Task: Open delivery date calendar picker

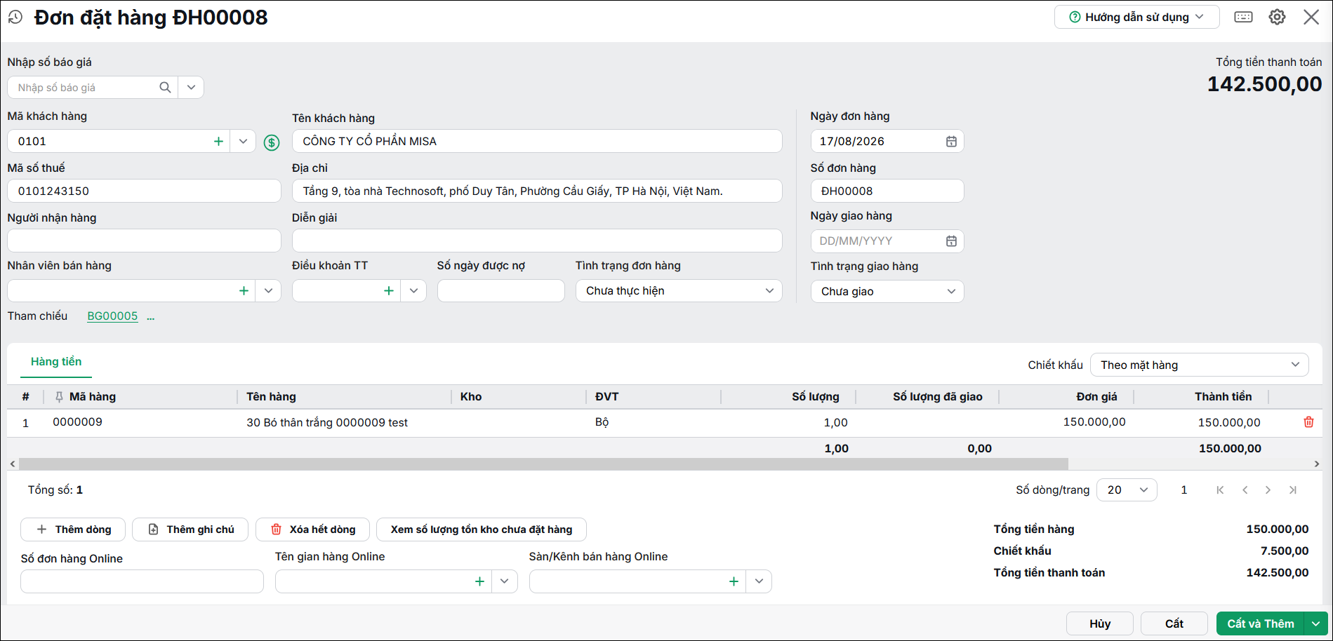Action: (951, 241)
